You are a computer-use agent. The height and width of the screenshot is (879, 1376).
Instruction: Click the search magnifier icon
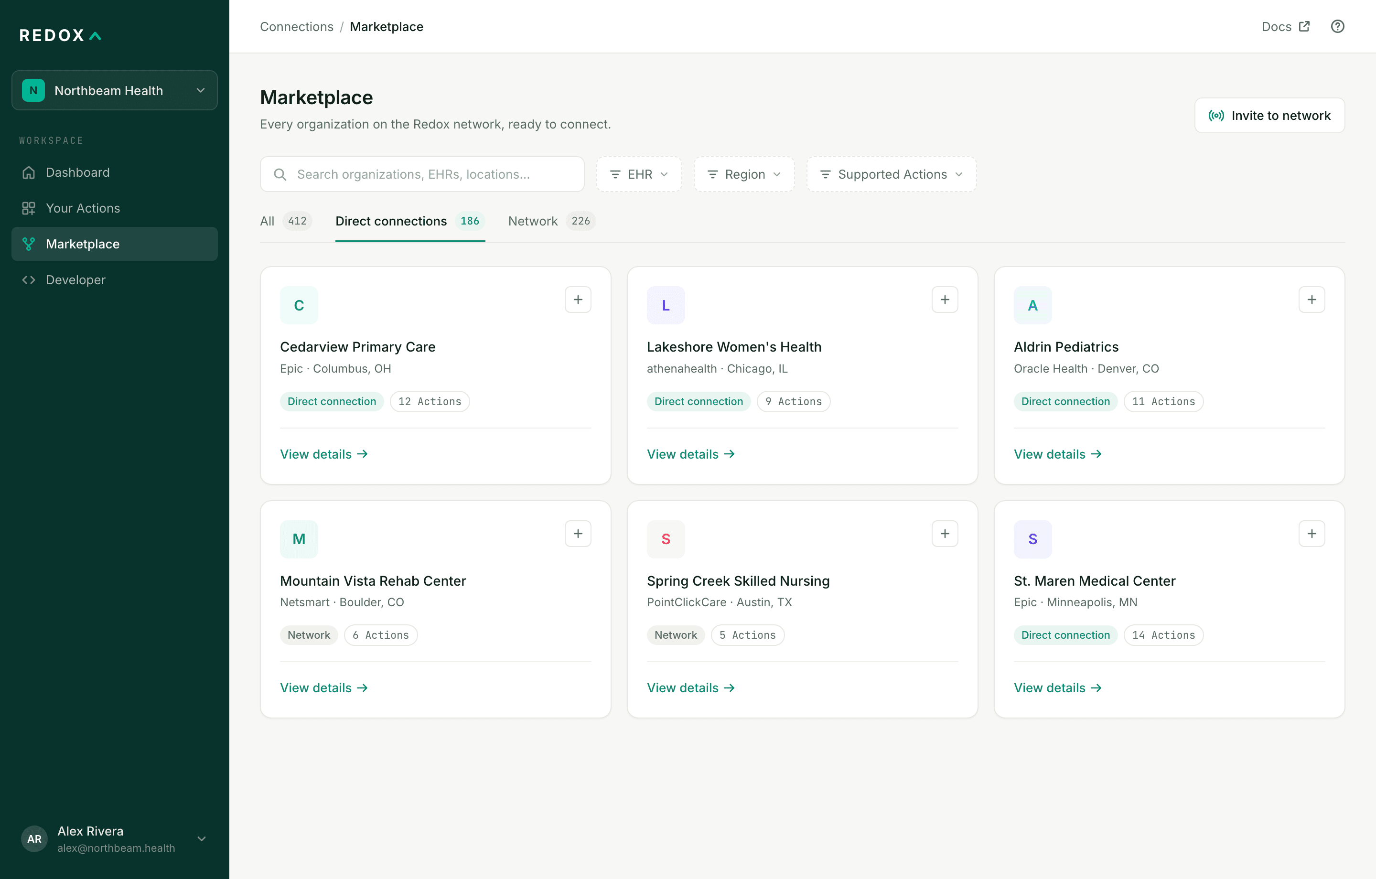[280, 174]
